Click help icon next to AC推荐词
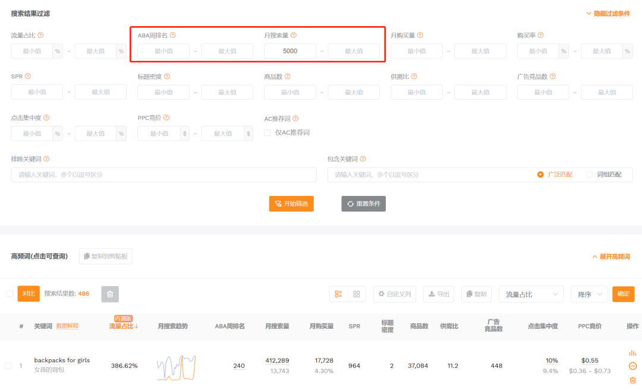This screenshot has height=390, width=642. (x=295, y=119)
